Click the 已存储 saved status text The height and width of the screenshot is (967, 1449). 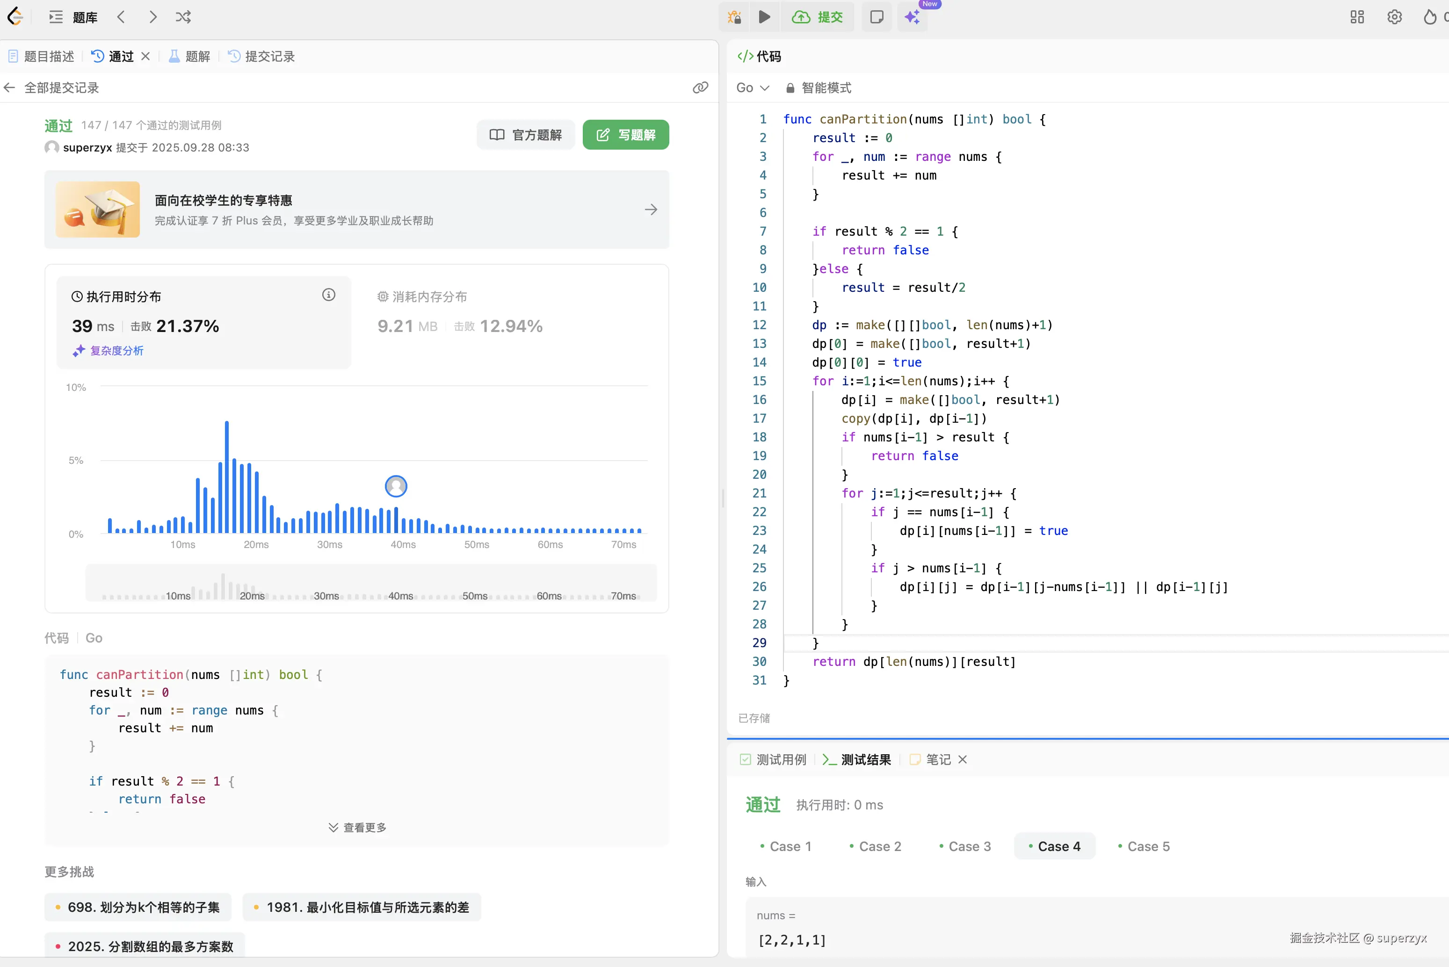click(754, 718)
